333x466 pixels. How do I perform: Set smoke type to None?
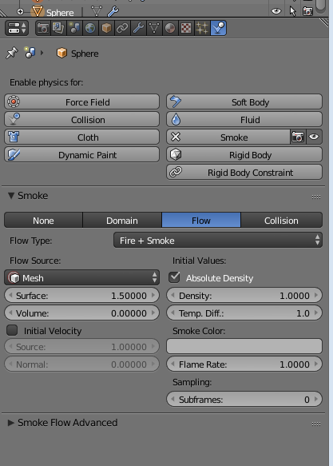point(43,221)
